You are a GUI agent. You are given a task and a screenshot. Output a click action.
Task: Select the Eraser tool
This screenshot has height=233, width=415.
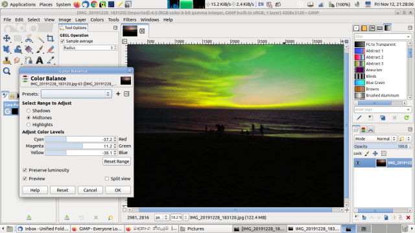[51, 49]
